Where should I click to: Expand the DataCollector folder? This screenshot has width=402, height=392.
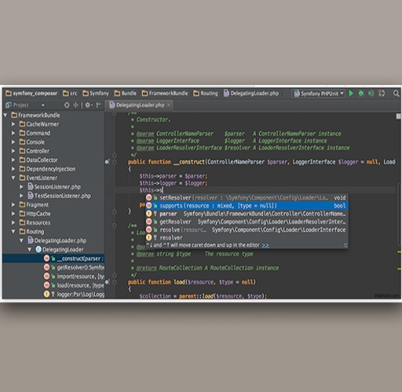(x=13, y=159)
